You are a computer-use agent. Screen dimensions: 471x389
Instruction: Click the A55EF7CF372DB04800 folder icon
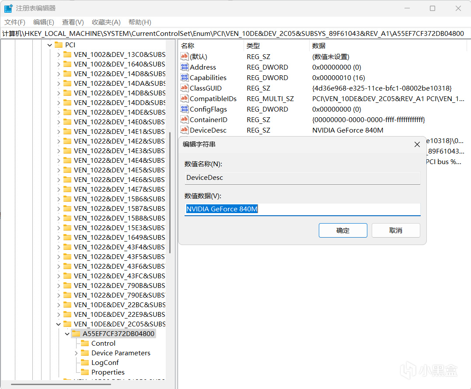click(x=76, y=334)
